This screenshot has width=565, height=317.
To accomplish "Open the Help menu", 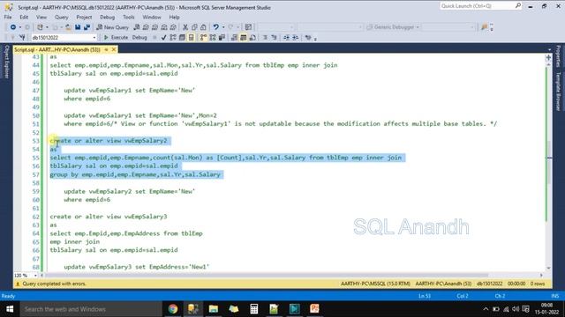I will 174,17.
